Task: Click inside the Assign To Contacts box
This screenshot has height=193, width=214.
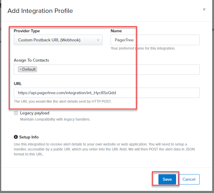Action: [107, 70]
